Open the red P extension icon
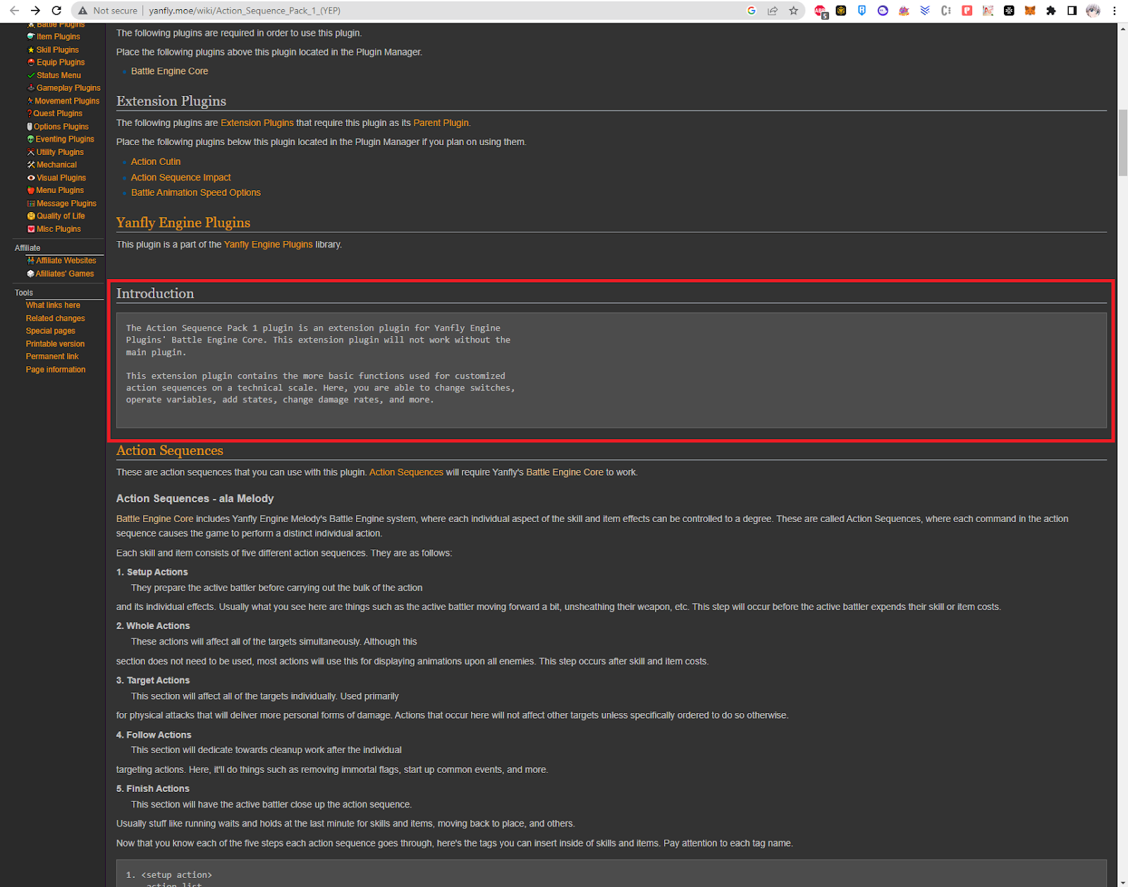Screen dimensions: 1128x887 tap(967, 11)
